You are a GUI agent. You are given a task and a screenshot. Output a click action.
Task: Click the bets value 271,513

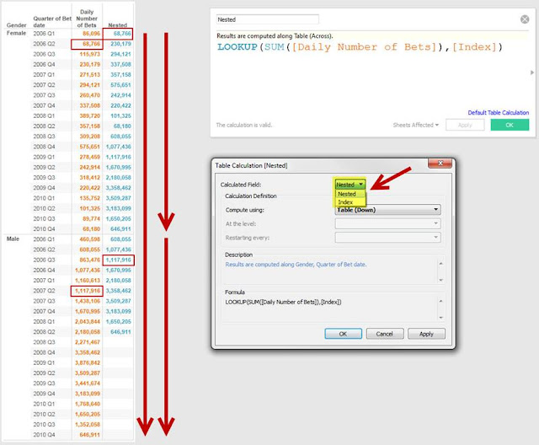pos(90,75)
